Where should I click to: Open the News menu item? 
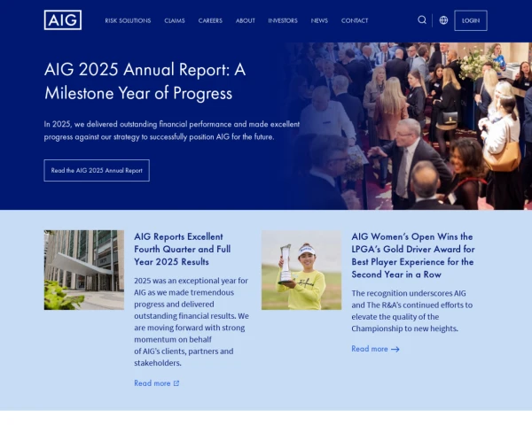click(x=319, y=20)
